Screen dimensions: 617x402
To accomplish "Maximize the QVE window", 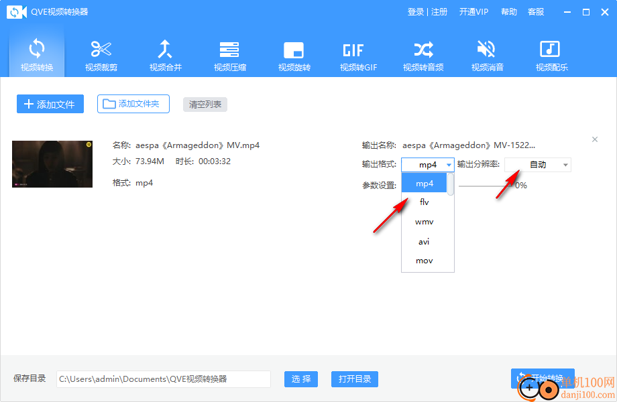I will (586, 12).
